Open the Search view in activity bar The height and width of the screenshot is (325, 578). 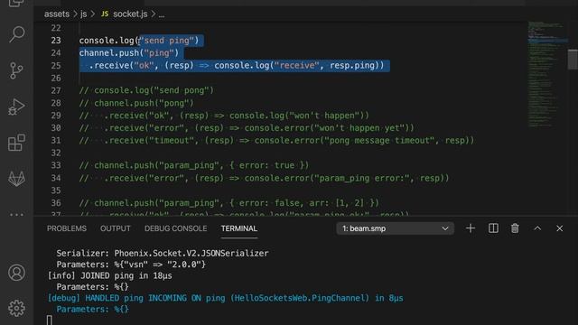(x=16, y=34)
